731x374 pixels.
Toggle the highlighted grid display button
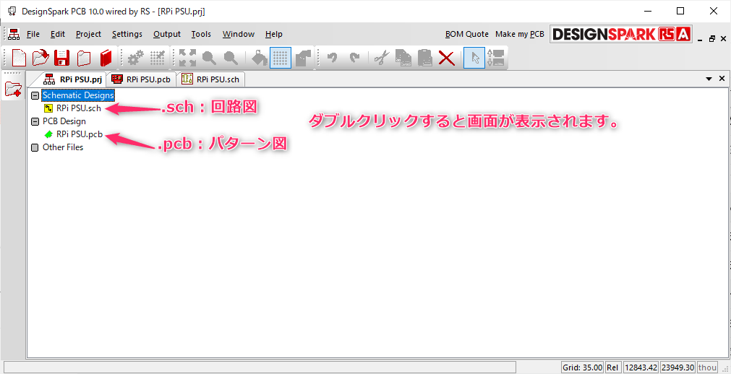pyautogui.click(x=281, y=58)
